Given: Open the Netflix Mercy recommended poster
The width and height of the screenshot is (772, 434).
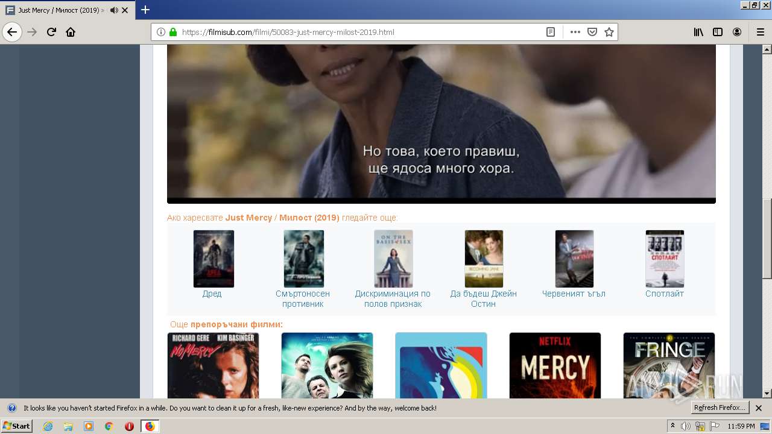Looking at the screenshot, I should click(x=555, y=365).
